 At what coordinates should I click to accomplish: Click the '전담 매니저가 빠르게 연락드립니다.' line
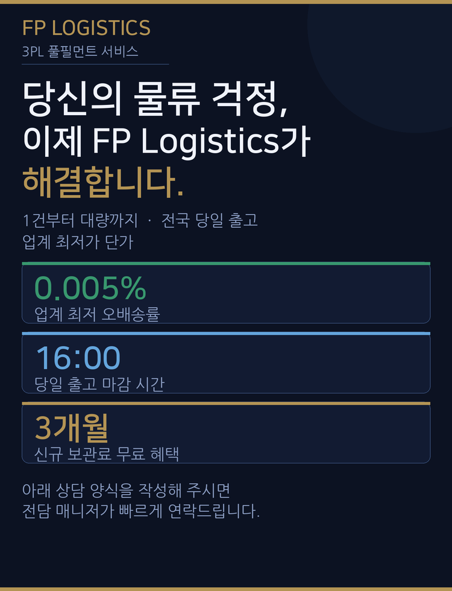[140, 513]
